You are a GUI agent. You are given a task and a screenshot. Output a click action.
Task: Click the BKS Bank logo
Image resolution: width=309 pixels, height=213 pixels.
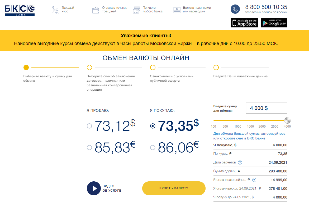(x=20, y=11)
